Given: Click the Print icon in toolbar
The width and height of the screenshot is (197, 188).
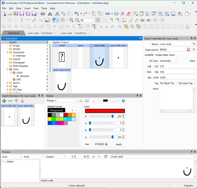Looking at the screenshot, I should click(x=43, y=14).
